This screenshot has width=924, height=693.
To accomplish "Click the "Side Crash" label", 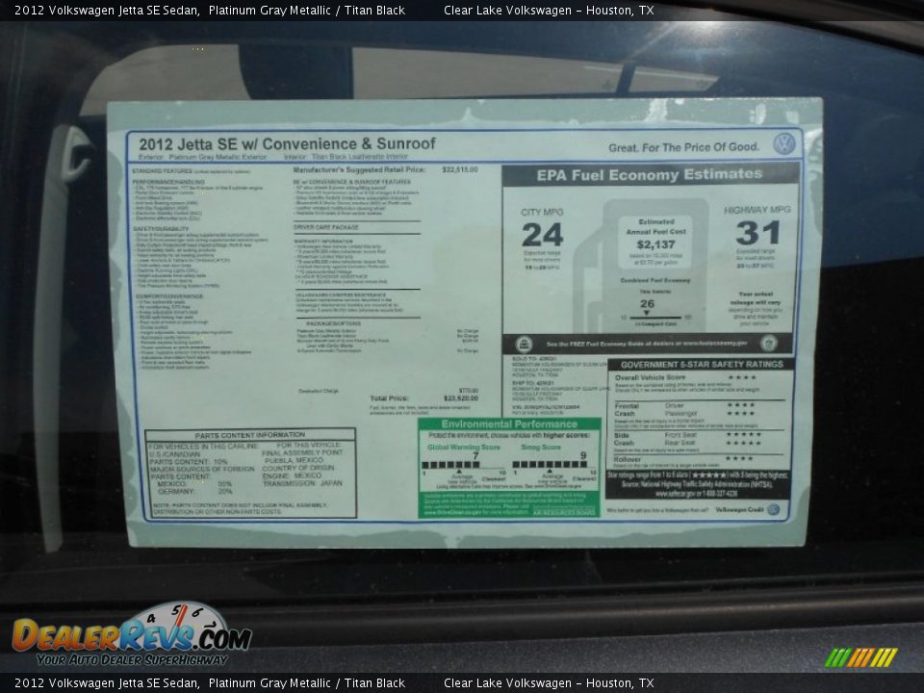I will 624,439.
